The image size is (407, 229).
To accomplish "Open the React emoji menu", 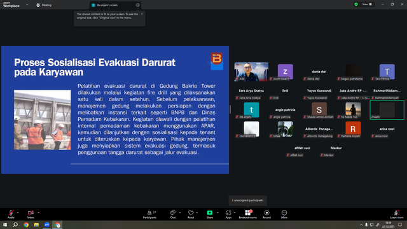I will [191, 214].
